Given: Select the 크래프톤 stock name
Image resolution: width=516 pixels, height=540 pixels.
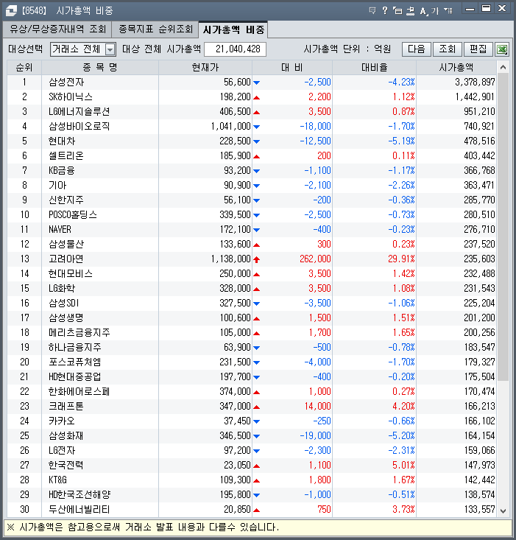Looking at the screenshot, I should click(66, 407).
